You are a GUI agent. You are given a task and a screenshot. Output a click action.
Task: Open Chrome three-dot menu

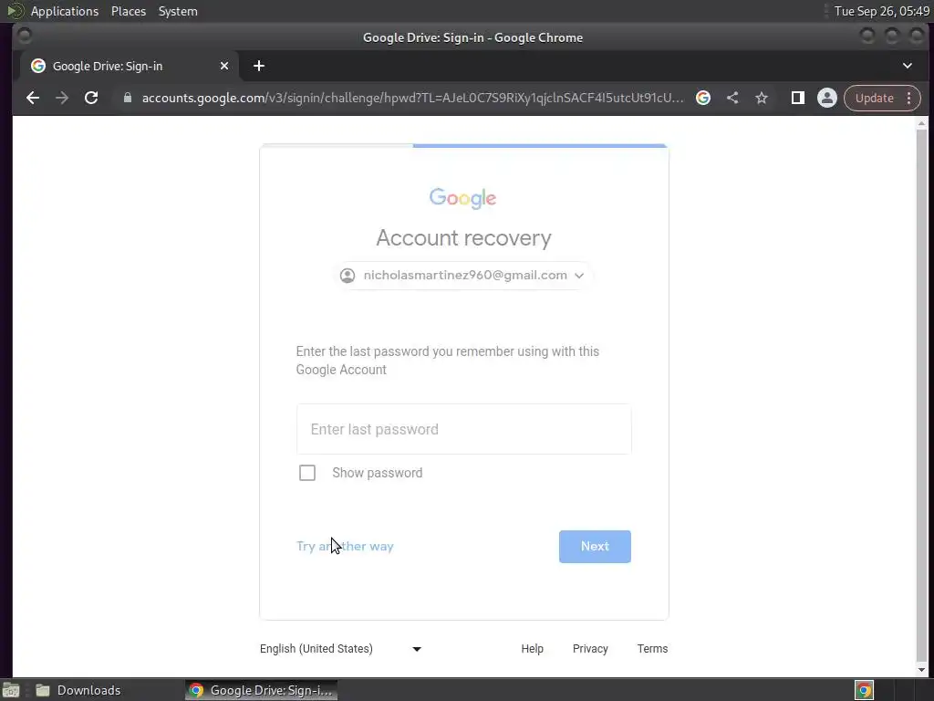coord(909,98)
